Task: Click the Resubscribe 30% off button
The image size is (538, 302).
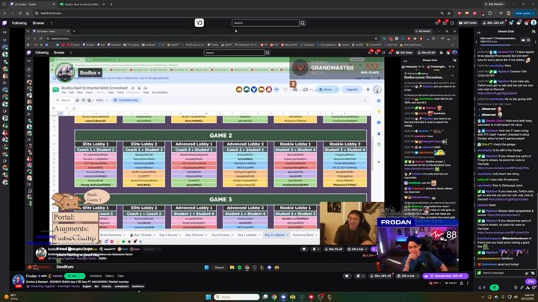Action: [445, 276]
